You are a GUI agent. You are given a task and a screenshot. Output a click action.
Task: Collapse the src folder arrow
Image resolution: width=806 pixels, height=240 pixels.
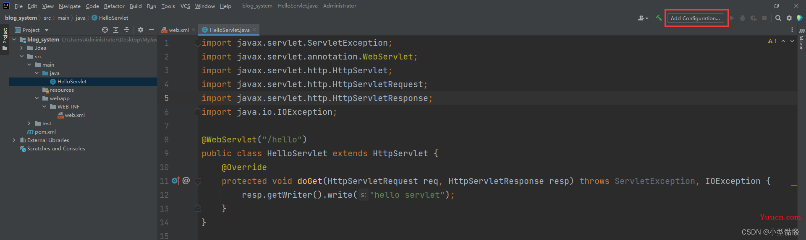(22, 56)
